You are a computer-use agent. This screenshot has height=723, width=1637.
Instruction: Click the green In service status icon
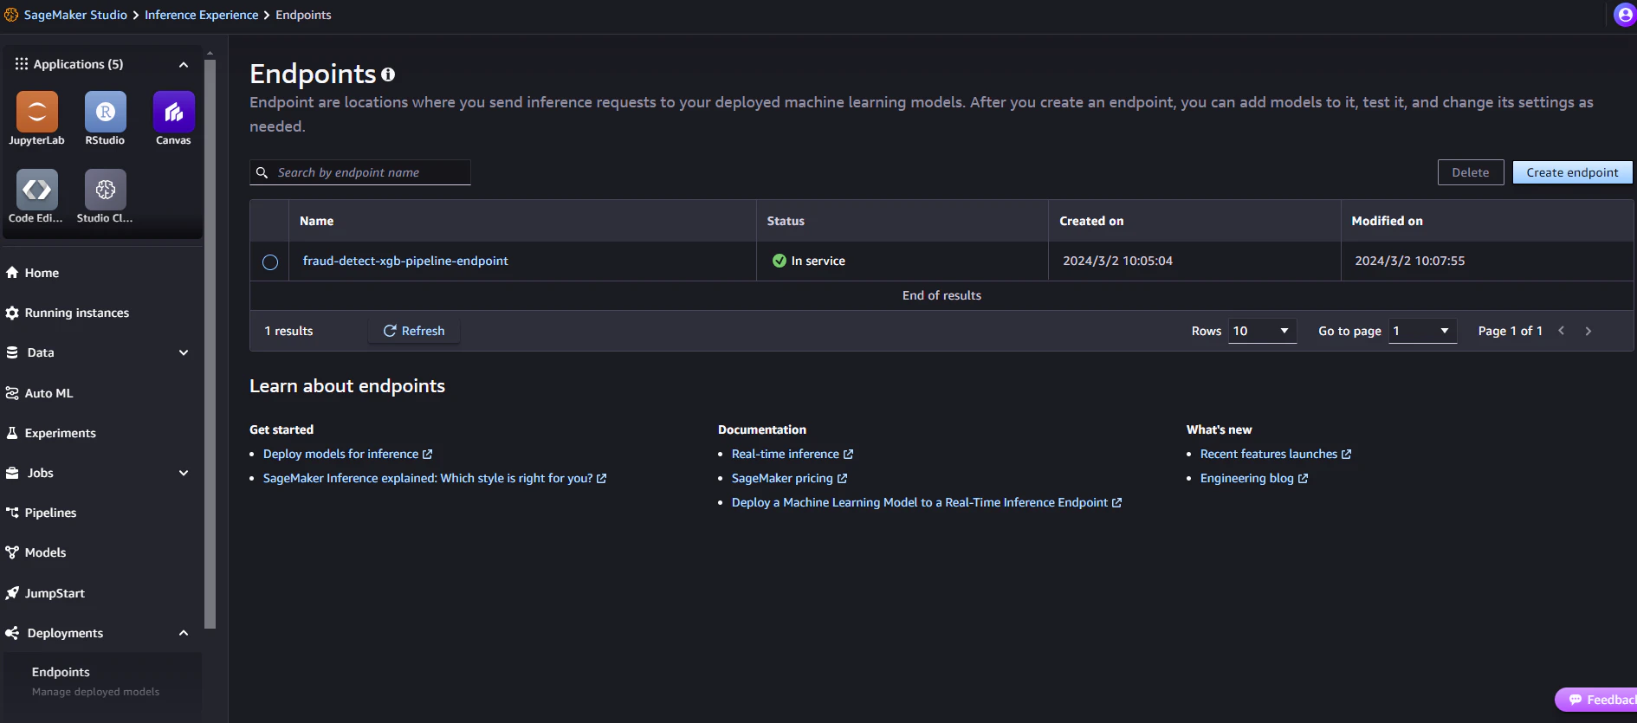779,261
